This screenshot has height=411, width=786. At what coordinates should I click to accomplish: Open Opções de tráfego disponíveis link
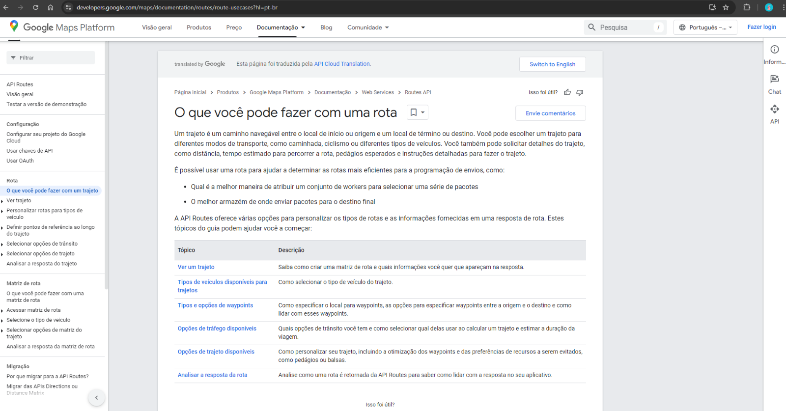point(217,329)
